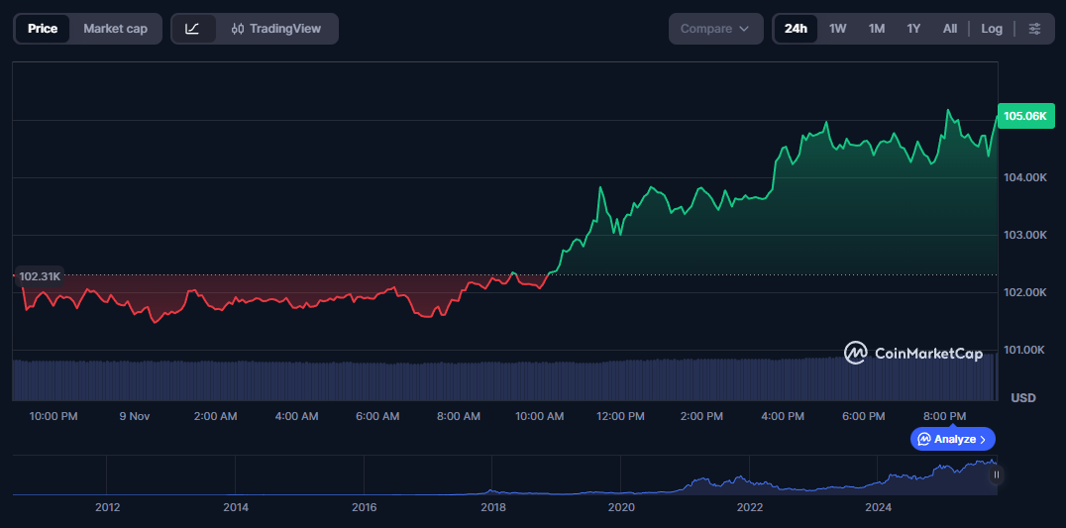1066x528 pixels.
Task: Open chart settings sliders icon
Action: coord(1034,29)
